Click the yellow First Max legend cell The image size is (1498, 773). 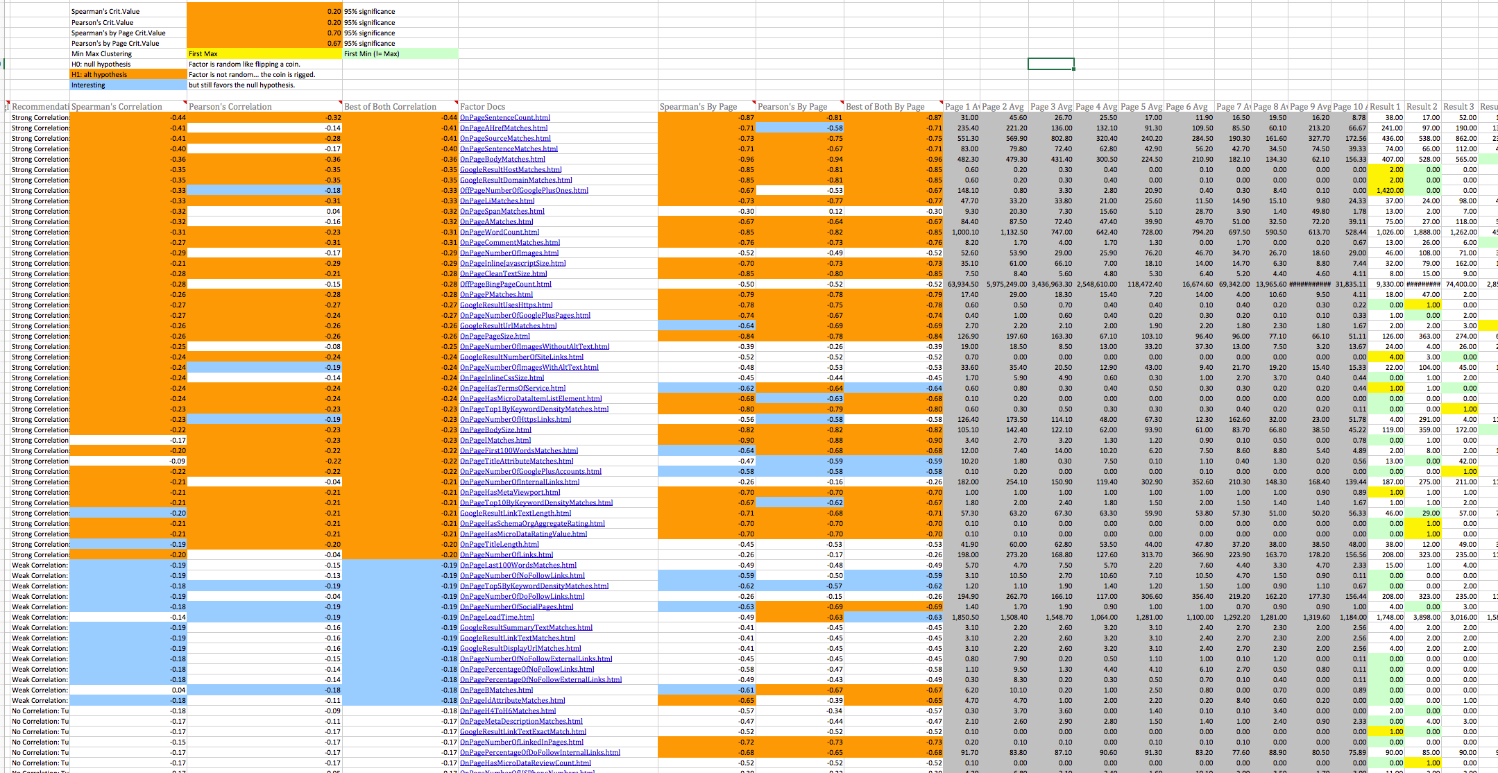tap(264, 53)
